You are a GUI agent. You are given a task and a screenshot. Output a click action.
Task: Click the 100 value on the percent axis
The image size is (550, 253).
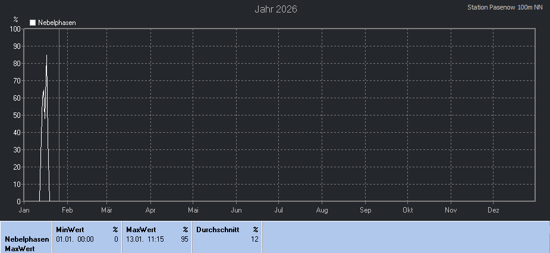tap(15, 29)
